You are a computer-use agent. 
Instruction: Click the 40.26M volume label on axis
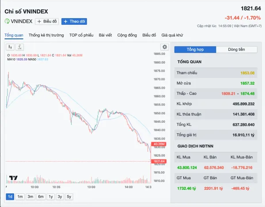tap(159, 144)
